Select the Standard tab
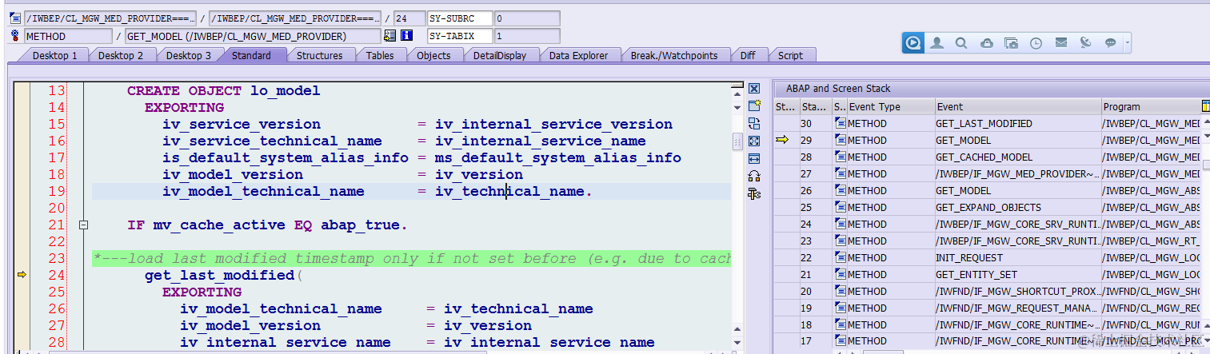This screenshot has height=354, width=1210. (x=251, y=55)
